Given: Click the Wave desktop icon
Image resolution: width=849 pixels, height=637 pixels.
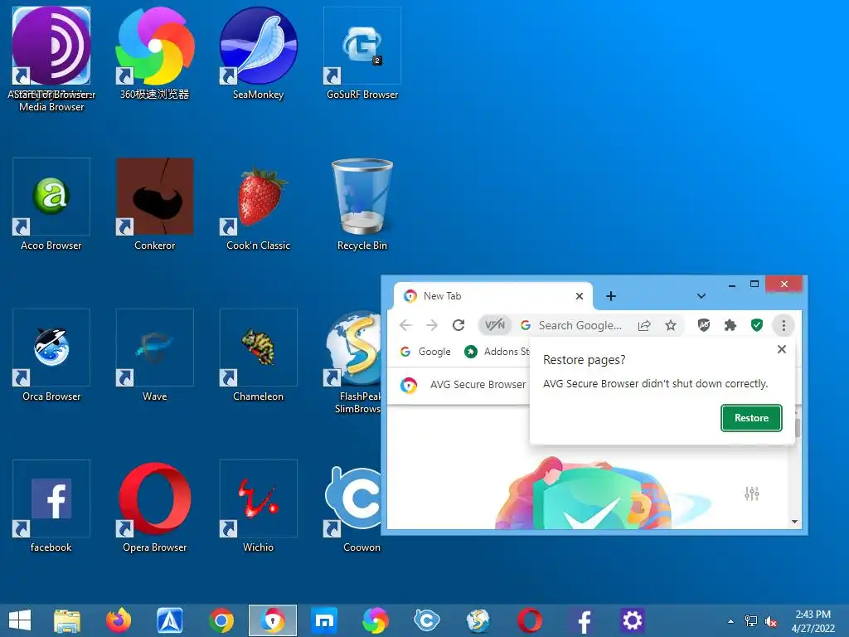Looking at the screenshot, I should click(155, 348).
